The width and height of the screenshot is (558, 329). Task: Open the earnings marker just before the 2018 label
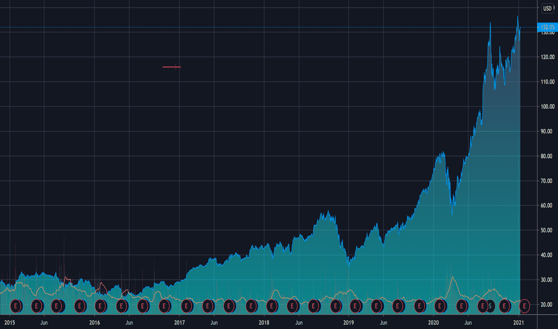click(251, 306)
